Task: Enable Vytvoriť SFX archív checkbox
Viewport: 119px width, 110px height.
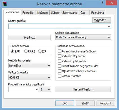Action: [60, 56]
